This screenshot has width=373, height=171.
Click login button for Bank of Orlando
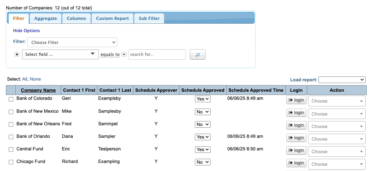pos(296,138)
